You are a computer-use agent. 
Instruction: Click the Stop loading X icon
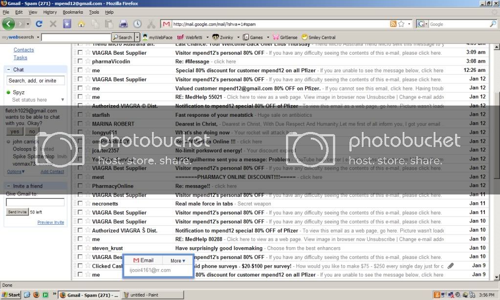point(53,24)
